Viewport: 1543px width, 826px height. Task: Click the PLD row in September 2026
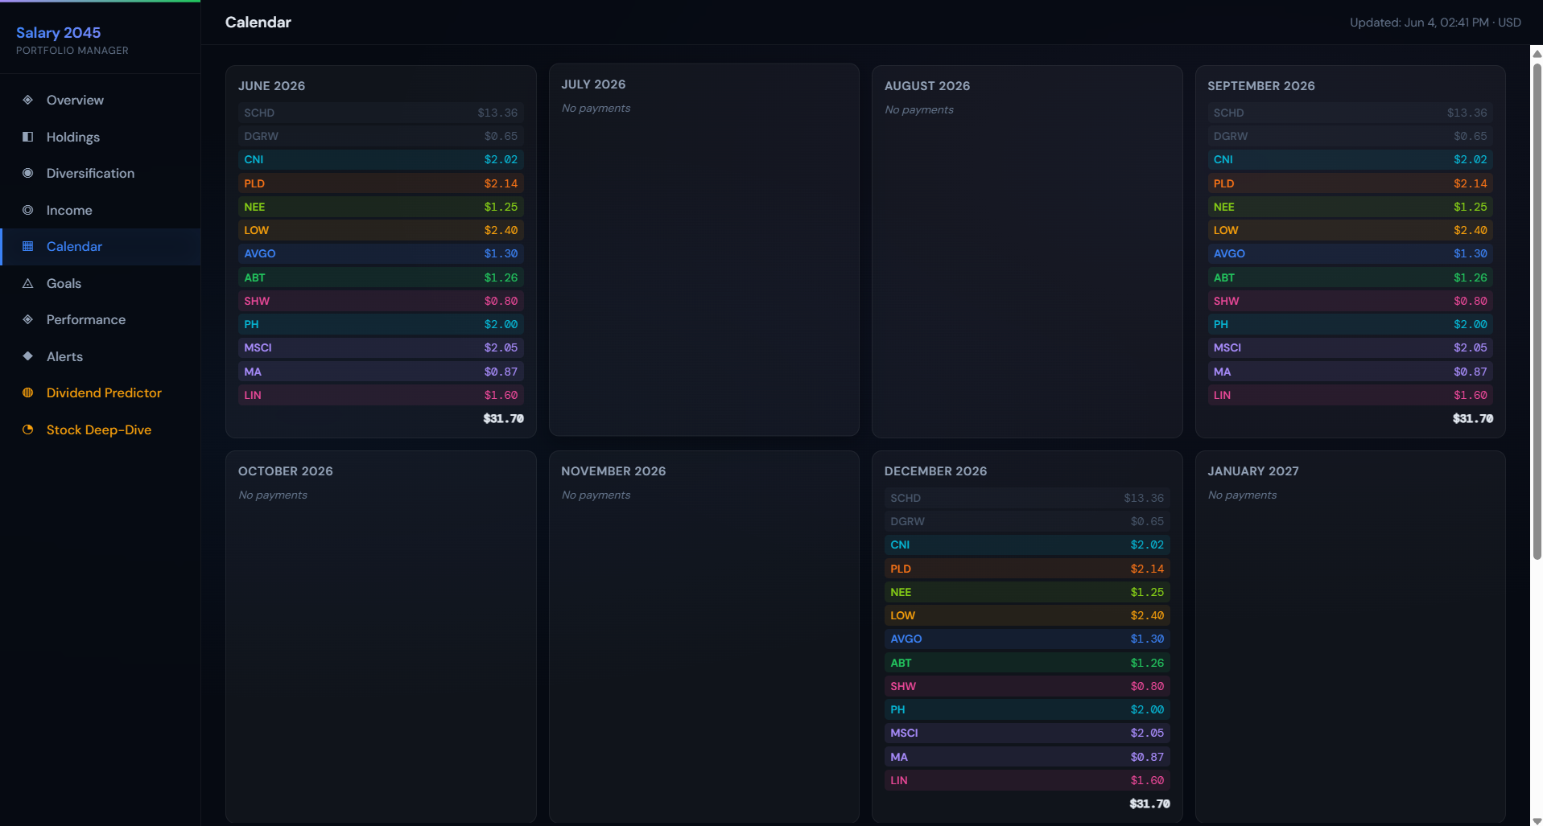(1350, 183)
